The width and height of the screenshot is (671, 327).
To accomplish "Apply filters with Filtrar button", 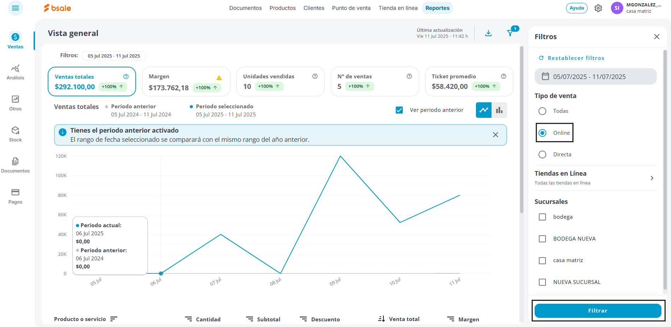I will (598, 310).
